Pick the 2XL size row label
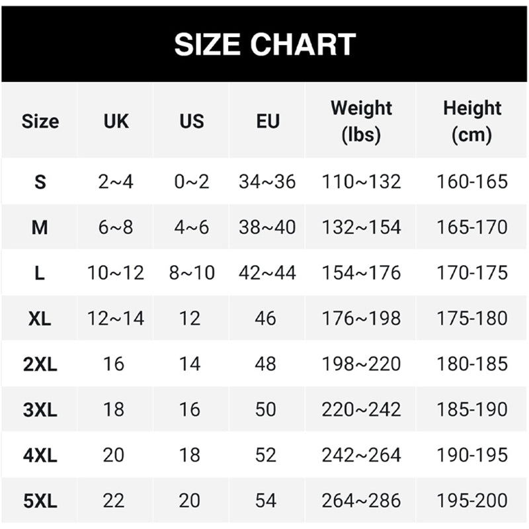Screen dimensions: 529x529 40,364
